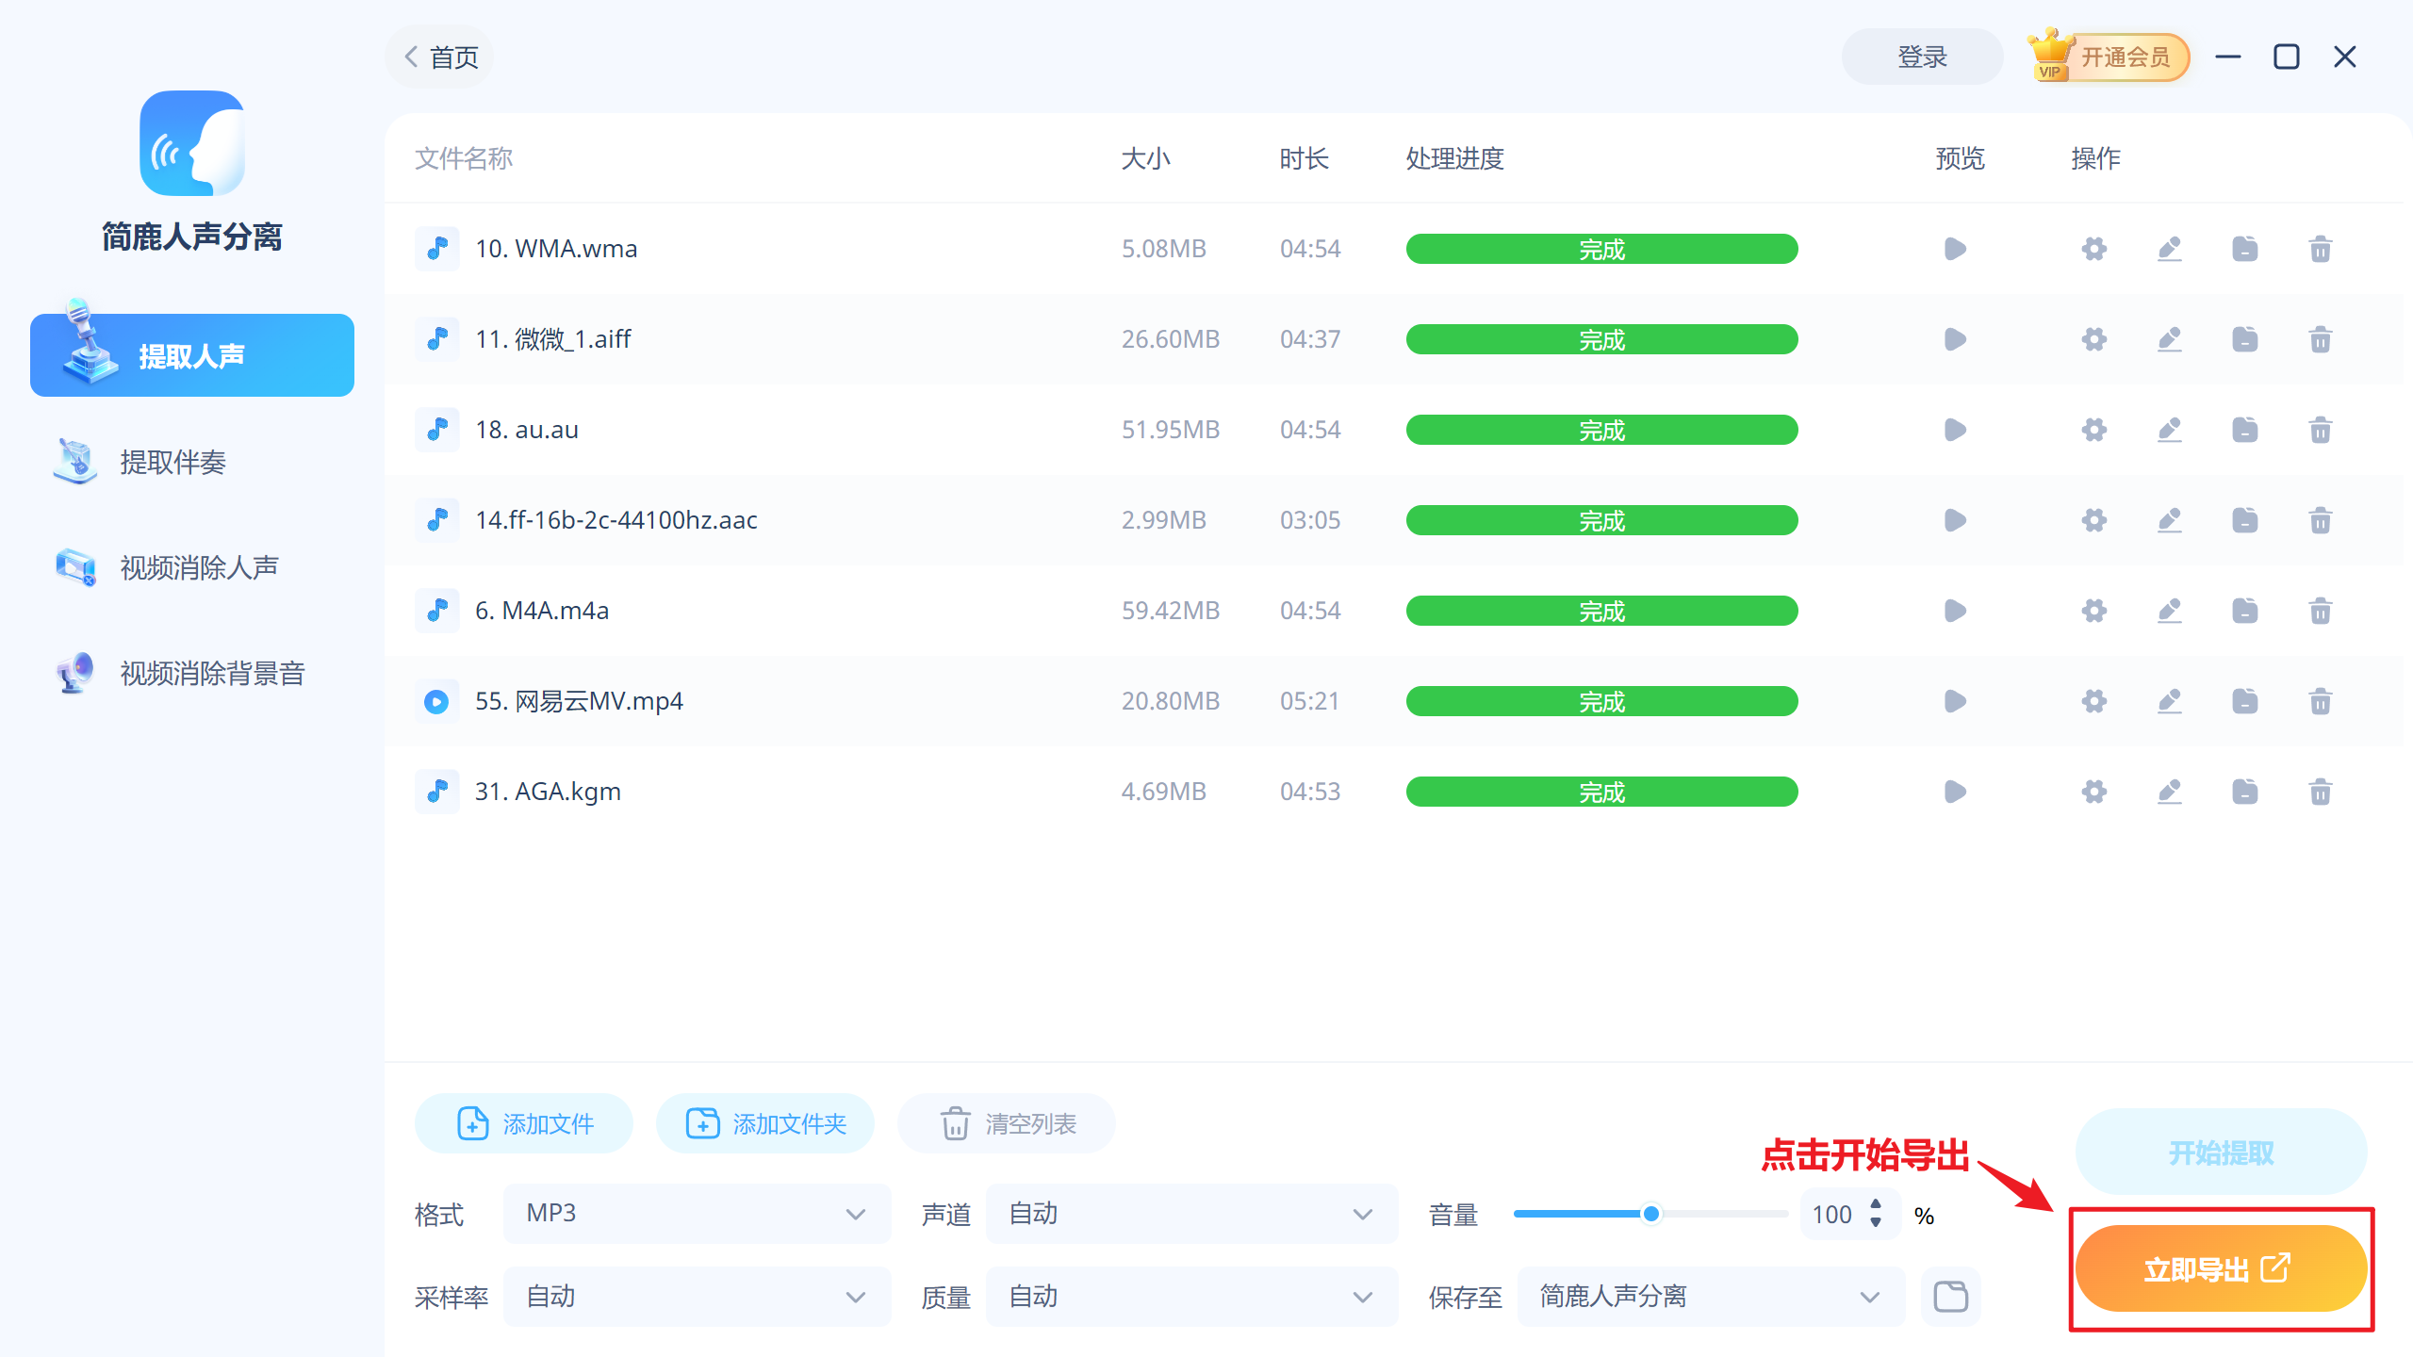Open output folder for 14.ff-16b-2c-44100hz.aac
The height and width of the screenshot is (1357, 2413).
point(2244,520)
